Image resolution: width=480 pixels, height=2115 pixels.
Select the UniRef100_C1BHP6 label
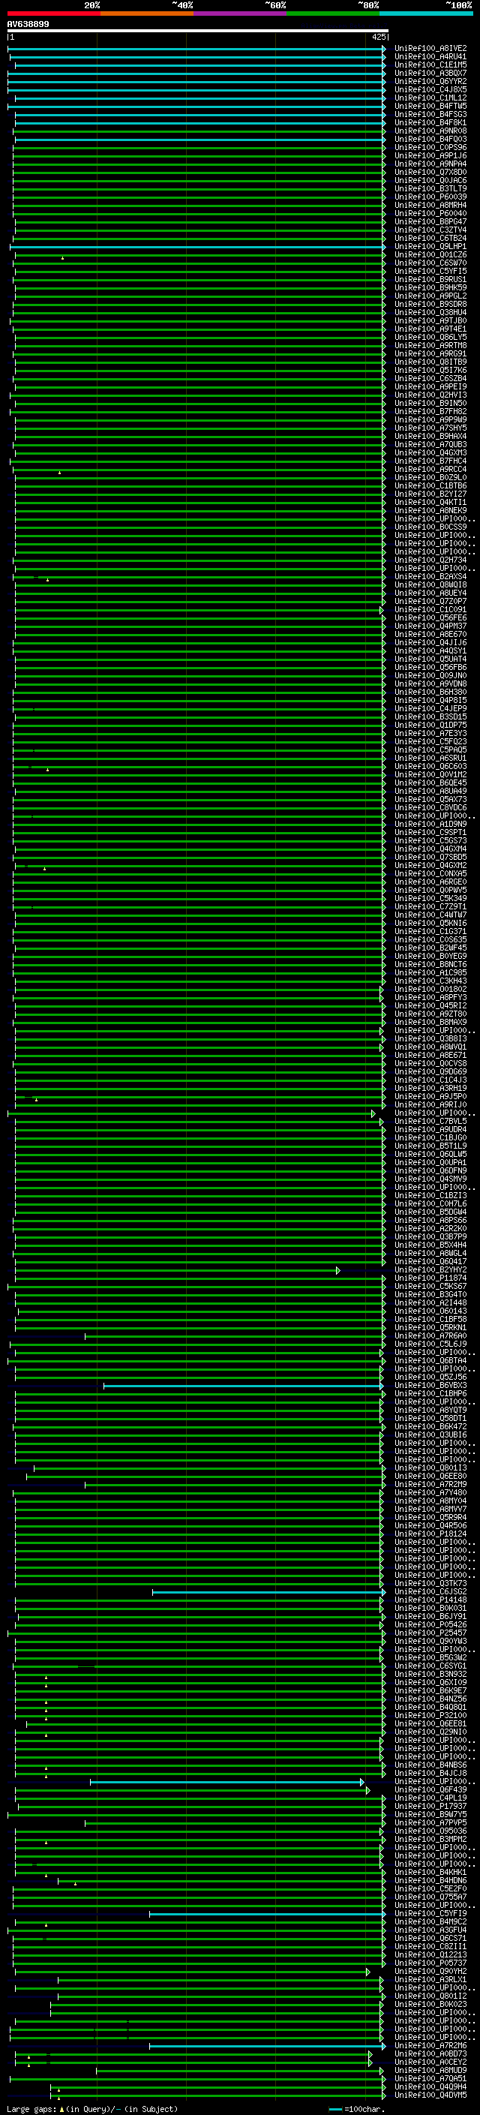[430, 1393]
